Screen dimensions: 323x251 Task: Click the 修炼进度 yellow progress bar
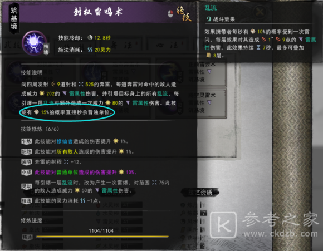[102, 237]
